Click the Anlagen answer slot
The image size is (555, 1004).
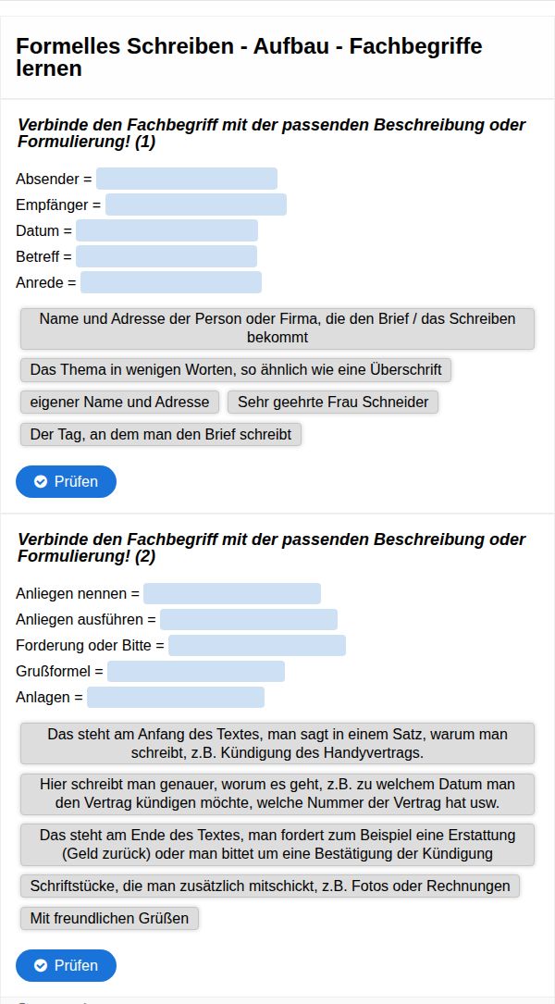[175, 697]
